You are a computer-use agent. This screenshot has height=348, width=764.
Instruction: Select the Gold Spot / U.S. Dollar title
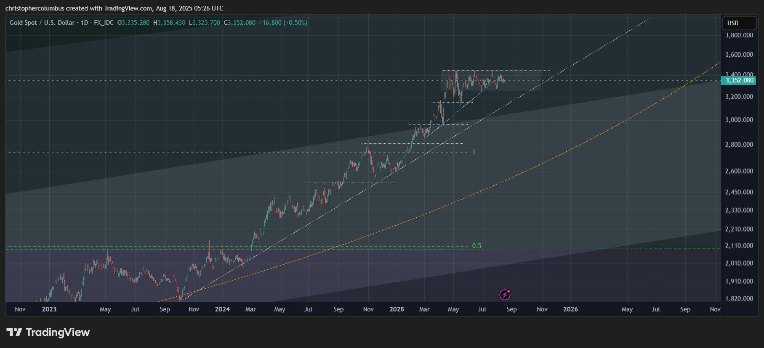(x=42, y=23)
